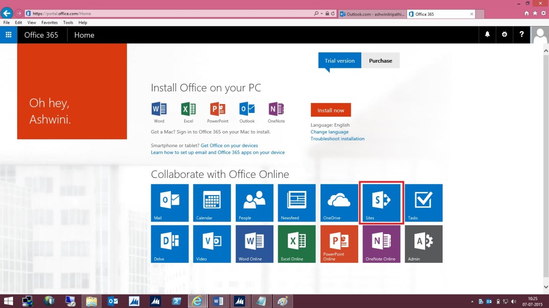Open PowerPoint Online
Viewport: 549px width, 308px height.
[339, 244]
